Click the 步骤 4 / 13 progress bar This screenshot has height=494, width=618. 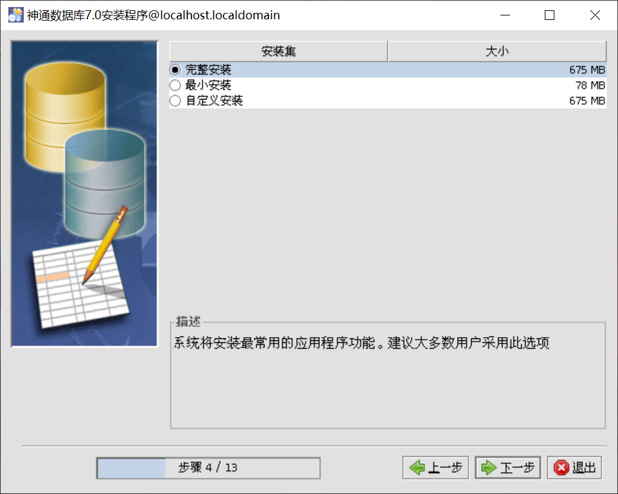coord(208,468)
